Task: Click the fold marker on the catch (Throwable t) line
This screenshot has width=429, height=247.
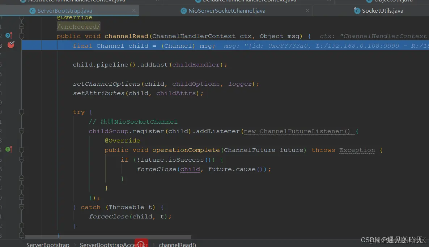Action: pos(22,207)
